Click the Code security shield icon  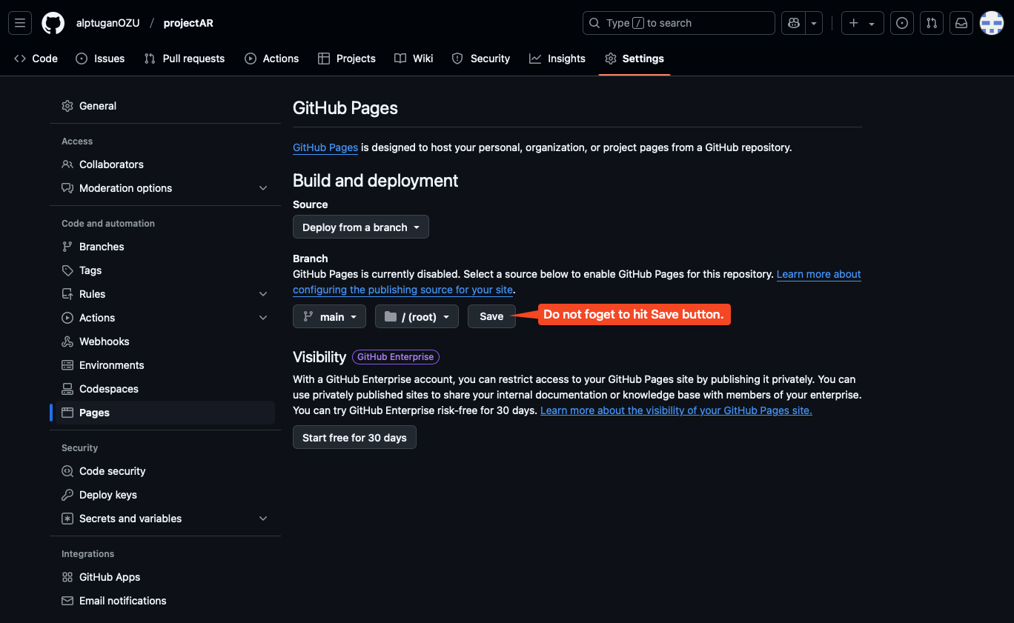pyautogui.click(x=67, y=471)
